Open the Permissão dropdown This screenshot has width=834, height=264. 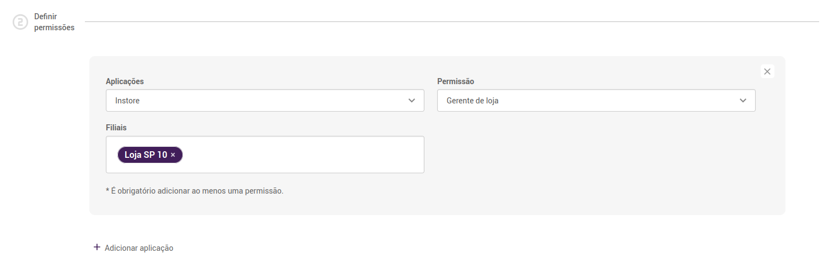(x=595, y=101)
